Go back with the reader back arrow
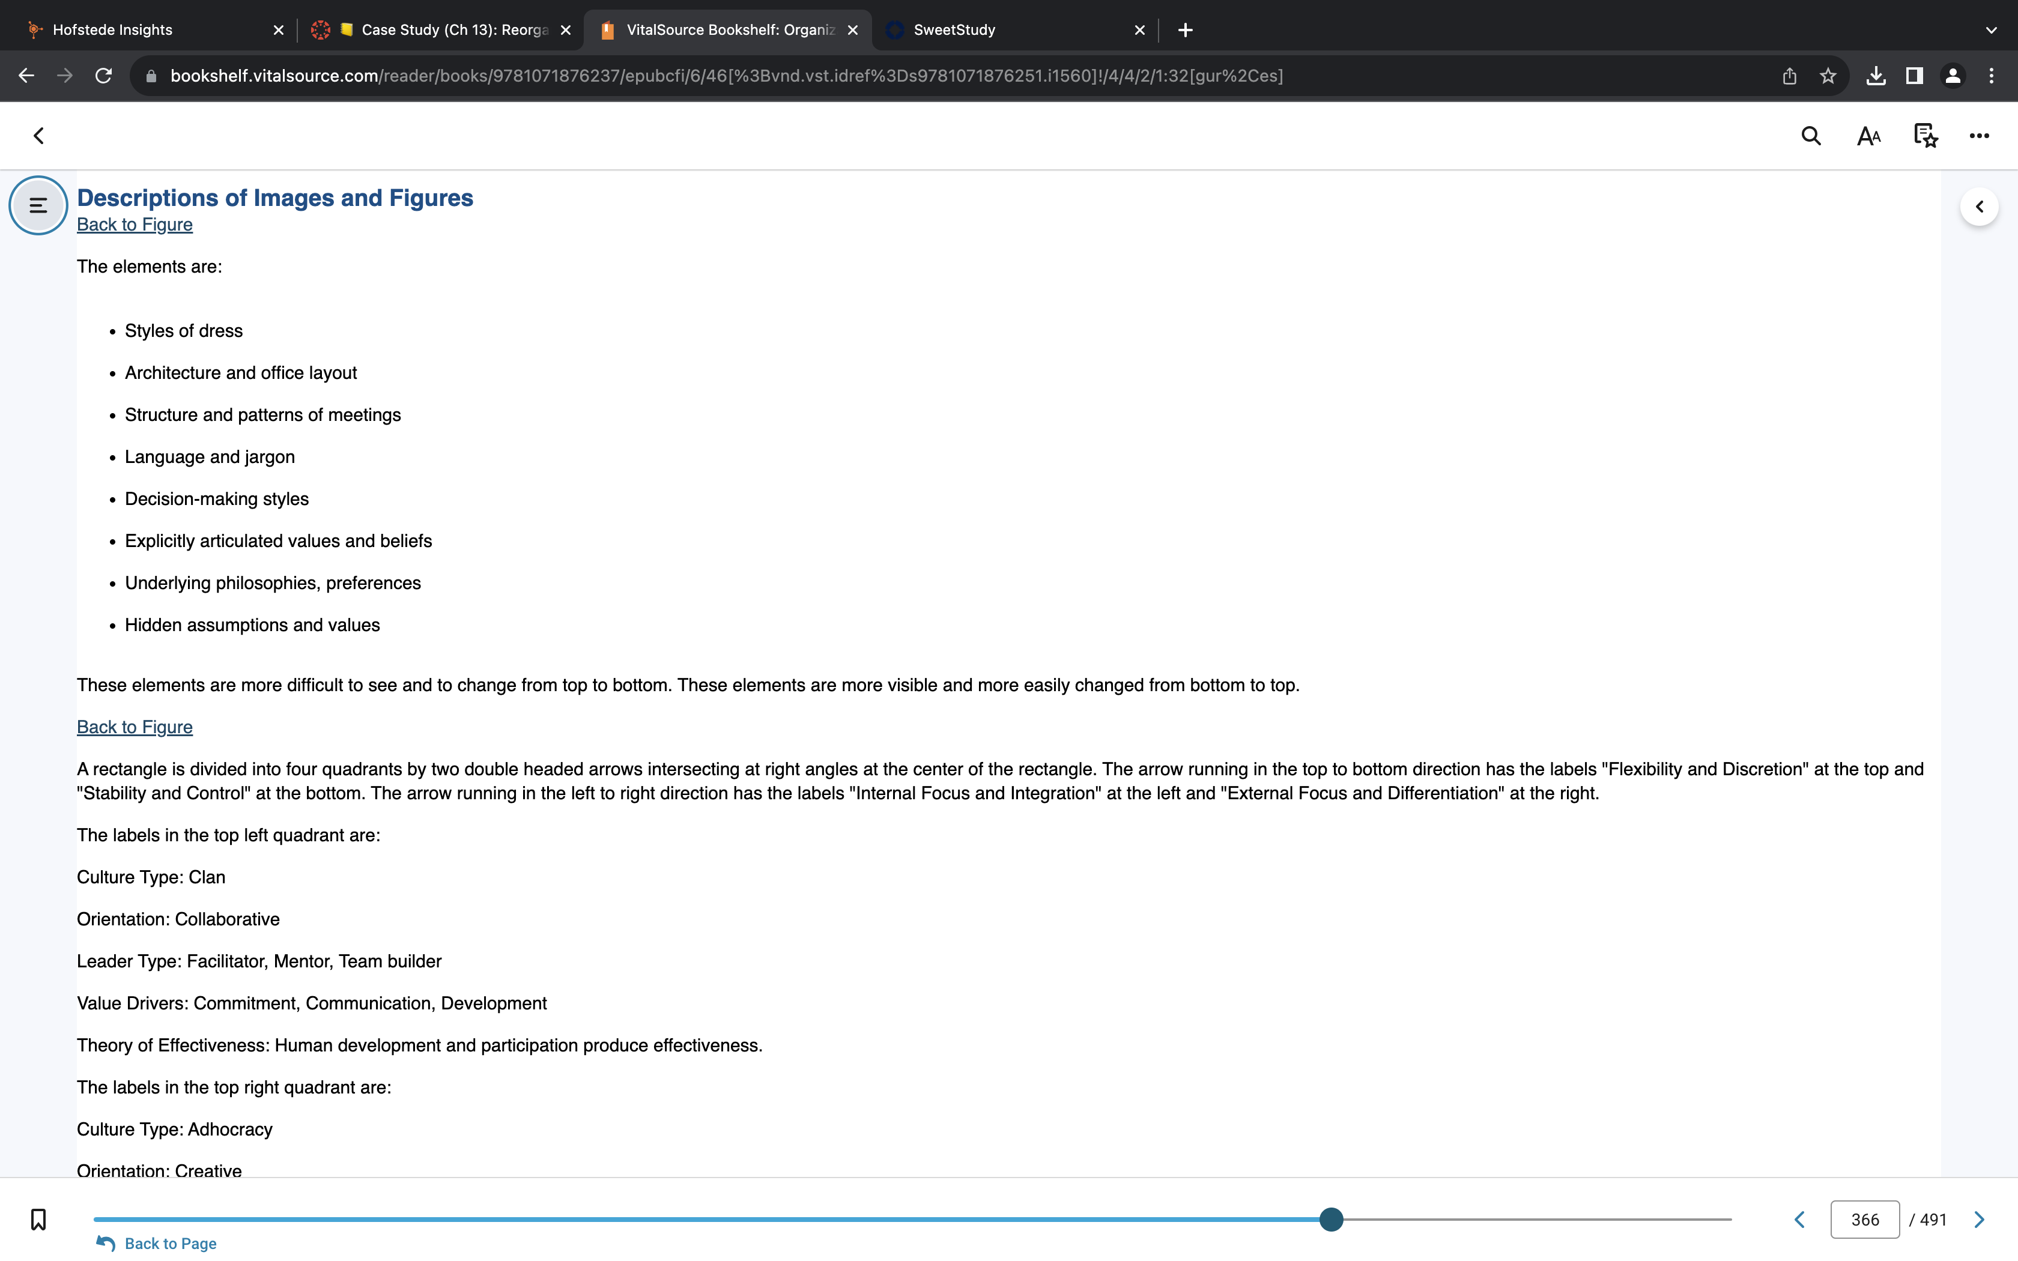This screenshot has width=2018, height=1261. 38,136
